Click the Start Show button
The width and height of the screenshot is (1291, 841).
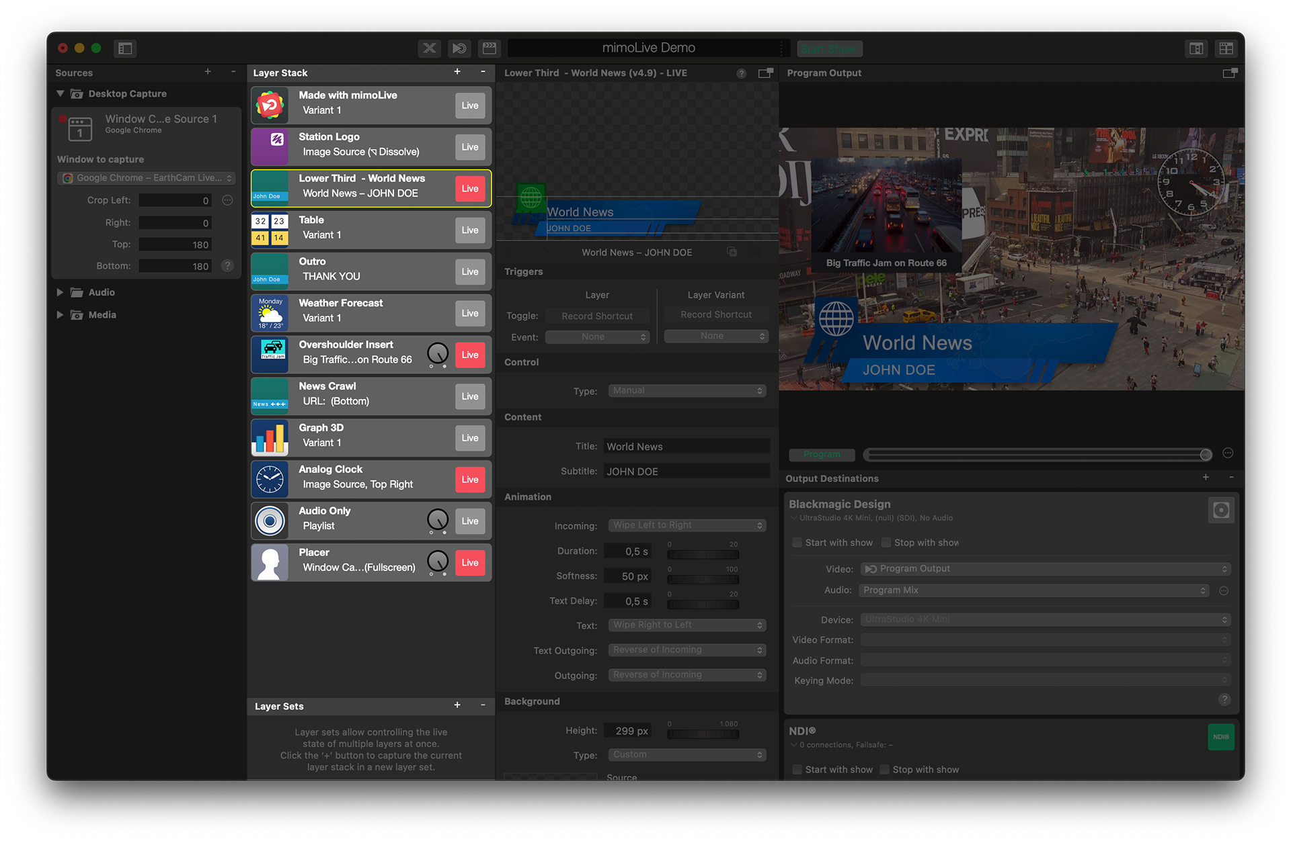829,48
